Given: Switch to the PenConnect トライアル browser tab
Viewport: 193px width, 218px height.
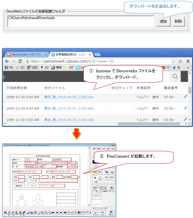Looking at the screenshot, I should click(x=27, y=54).
